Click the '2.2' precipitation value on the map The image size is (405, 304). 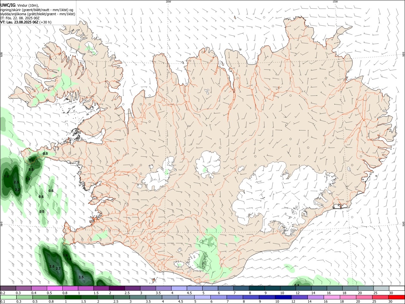tap(18, 190)
